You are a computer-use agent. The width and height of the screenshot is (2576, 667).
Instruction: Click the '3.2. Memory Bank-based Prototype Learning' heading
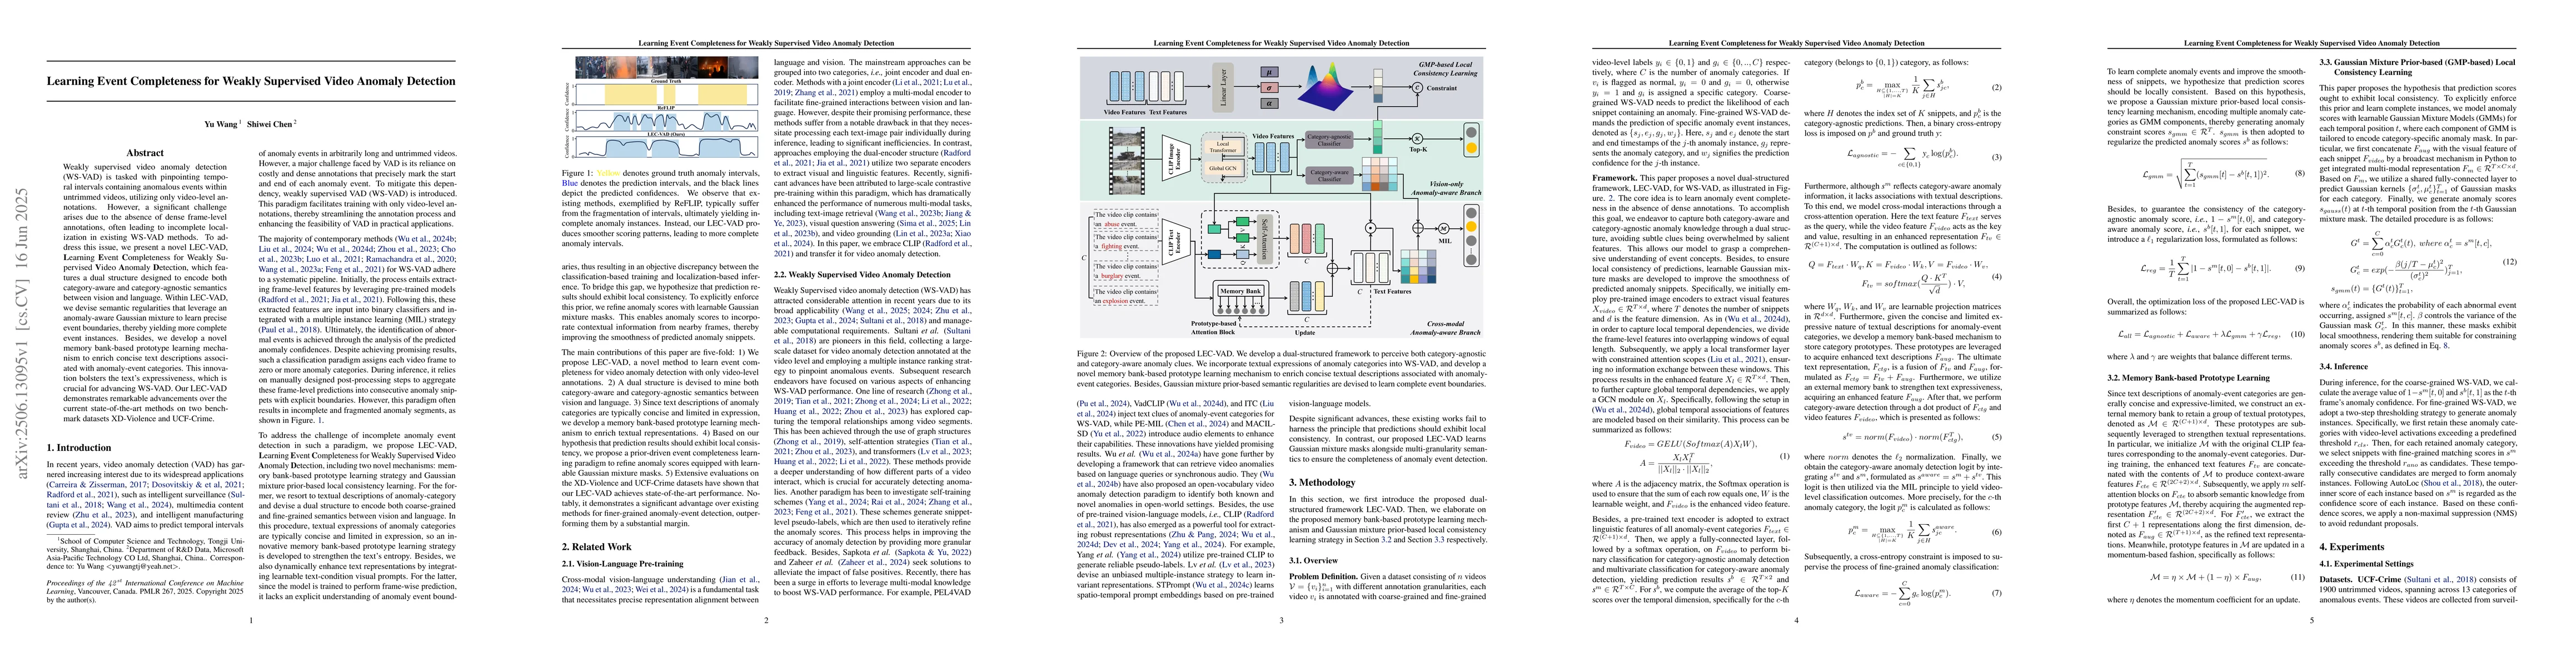click(x=2189, y=377)
